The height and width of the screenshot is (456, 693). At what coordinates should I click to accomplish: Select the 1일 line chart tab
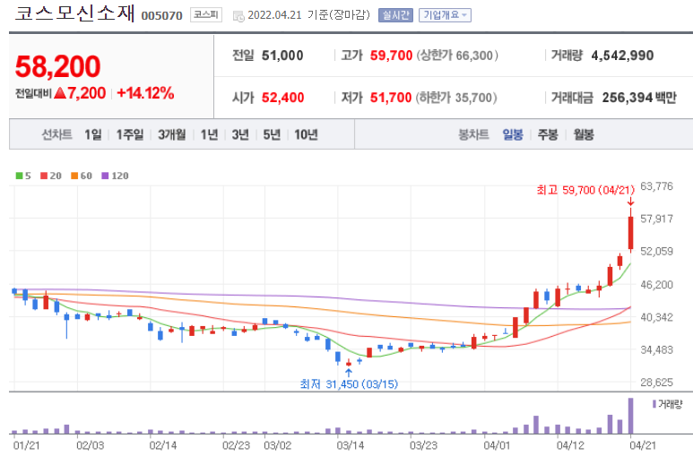(x=93, y=134)
